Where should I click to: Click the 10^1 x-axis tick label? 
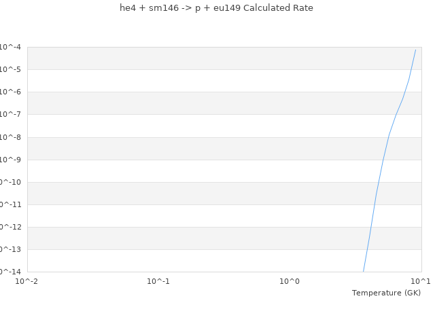coord(421,281)
